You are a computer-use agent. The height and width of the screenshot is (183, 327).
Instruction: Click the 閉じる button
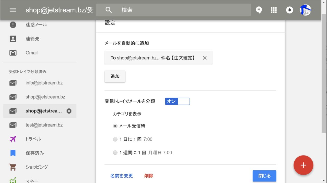[x=264, y=176]
